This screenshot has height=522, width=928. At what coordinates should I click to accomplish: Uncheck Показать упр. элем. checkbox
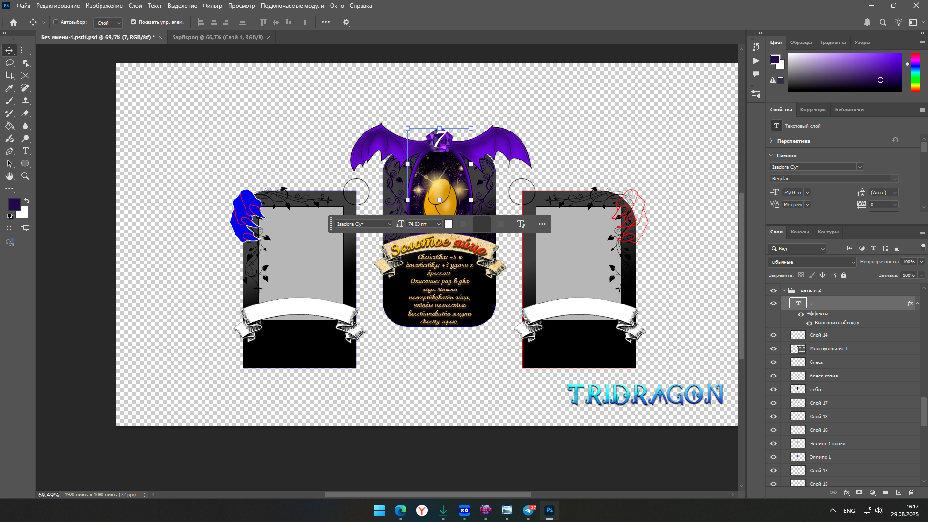coord(133,22)
